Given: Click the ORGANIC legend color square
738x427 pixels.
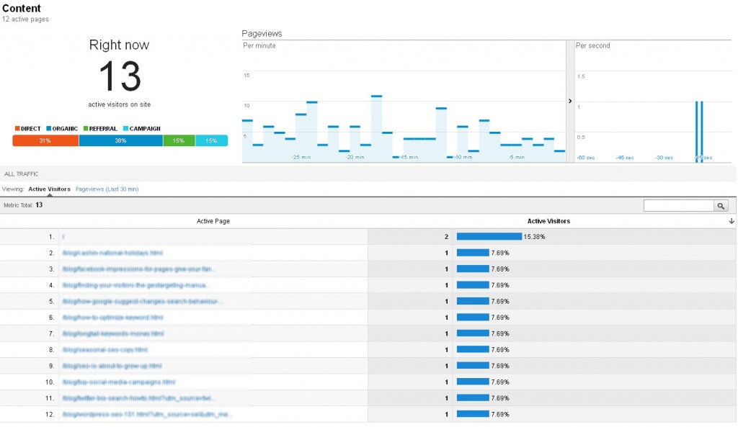Looking at the screenshot, I should coord(48,129).
